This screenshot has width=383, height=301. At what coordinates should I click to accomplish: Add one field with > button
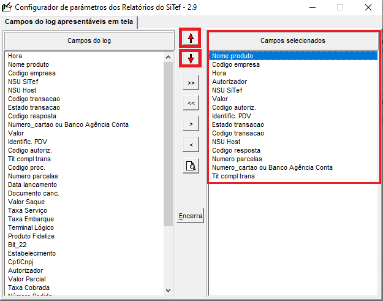point(191,124)
